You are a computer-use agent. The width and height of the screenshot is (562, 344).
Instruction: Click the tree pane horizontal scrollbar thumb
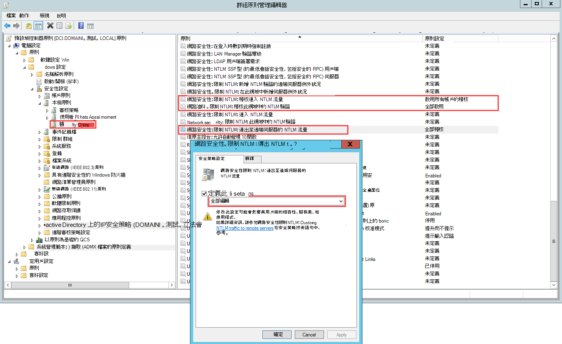click(70, 285)
